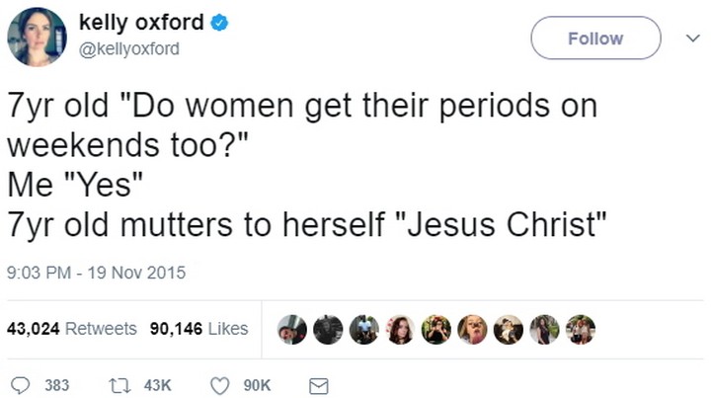
Task: Click the first liker avatar thumbnail
Action: (x=292, y=329)
